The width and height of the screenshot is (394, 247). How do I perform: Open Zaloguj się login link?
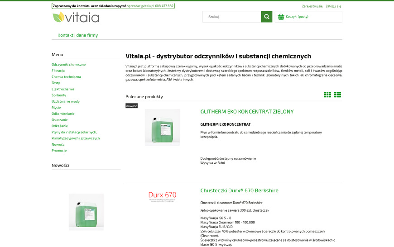point(333,6)
